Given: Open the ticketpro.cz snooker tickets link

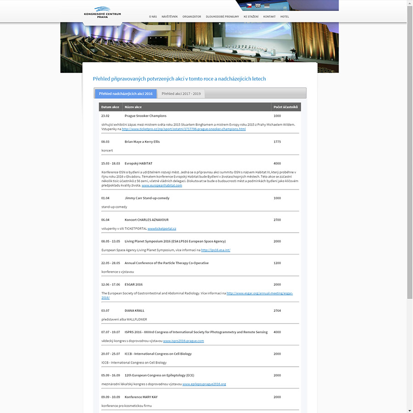Looking at the screenshot, I should coord(184,129).
